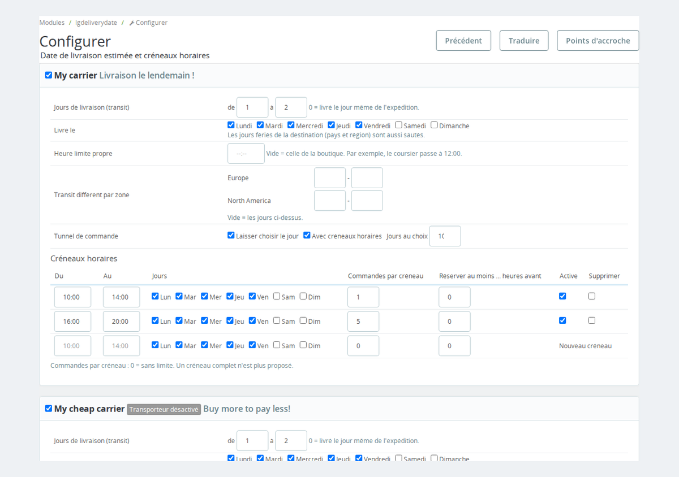Viewport: 679px width, 477px height.
Task: Click North America maximum transit field
Action: click(367, 201)
